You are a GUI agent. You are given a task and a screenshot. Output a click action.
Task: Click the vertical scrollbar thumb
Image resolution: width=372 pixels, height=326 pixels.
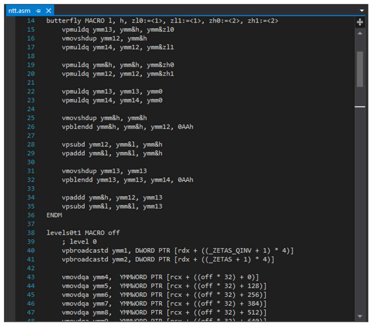360,69
